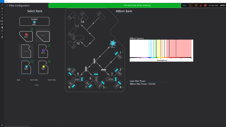Select the 405nm violet laser bank
Viewport: 226px width, 127px height.
(43, 51)
